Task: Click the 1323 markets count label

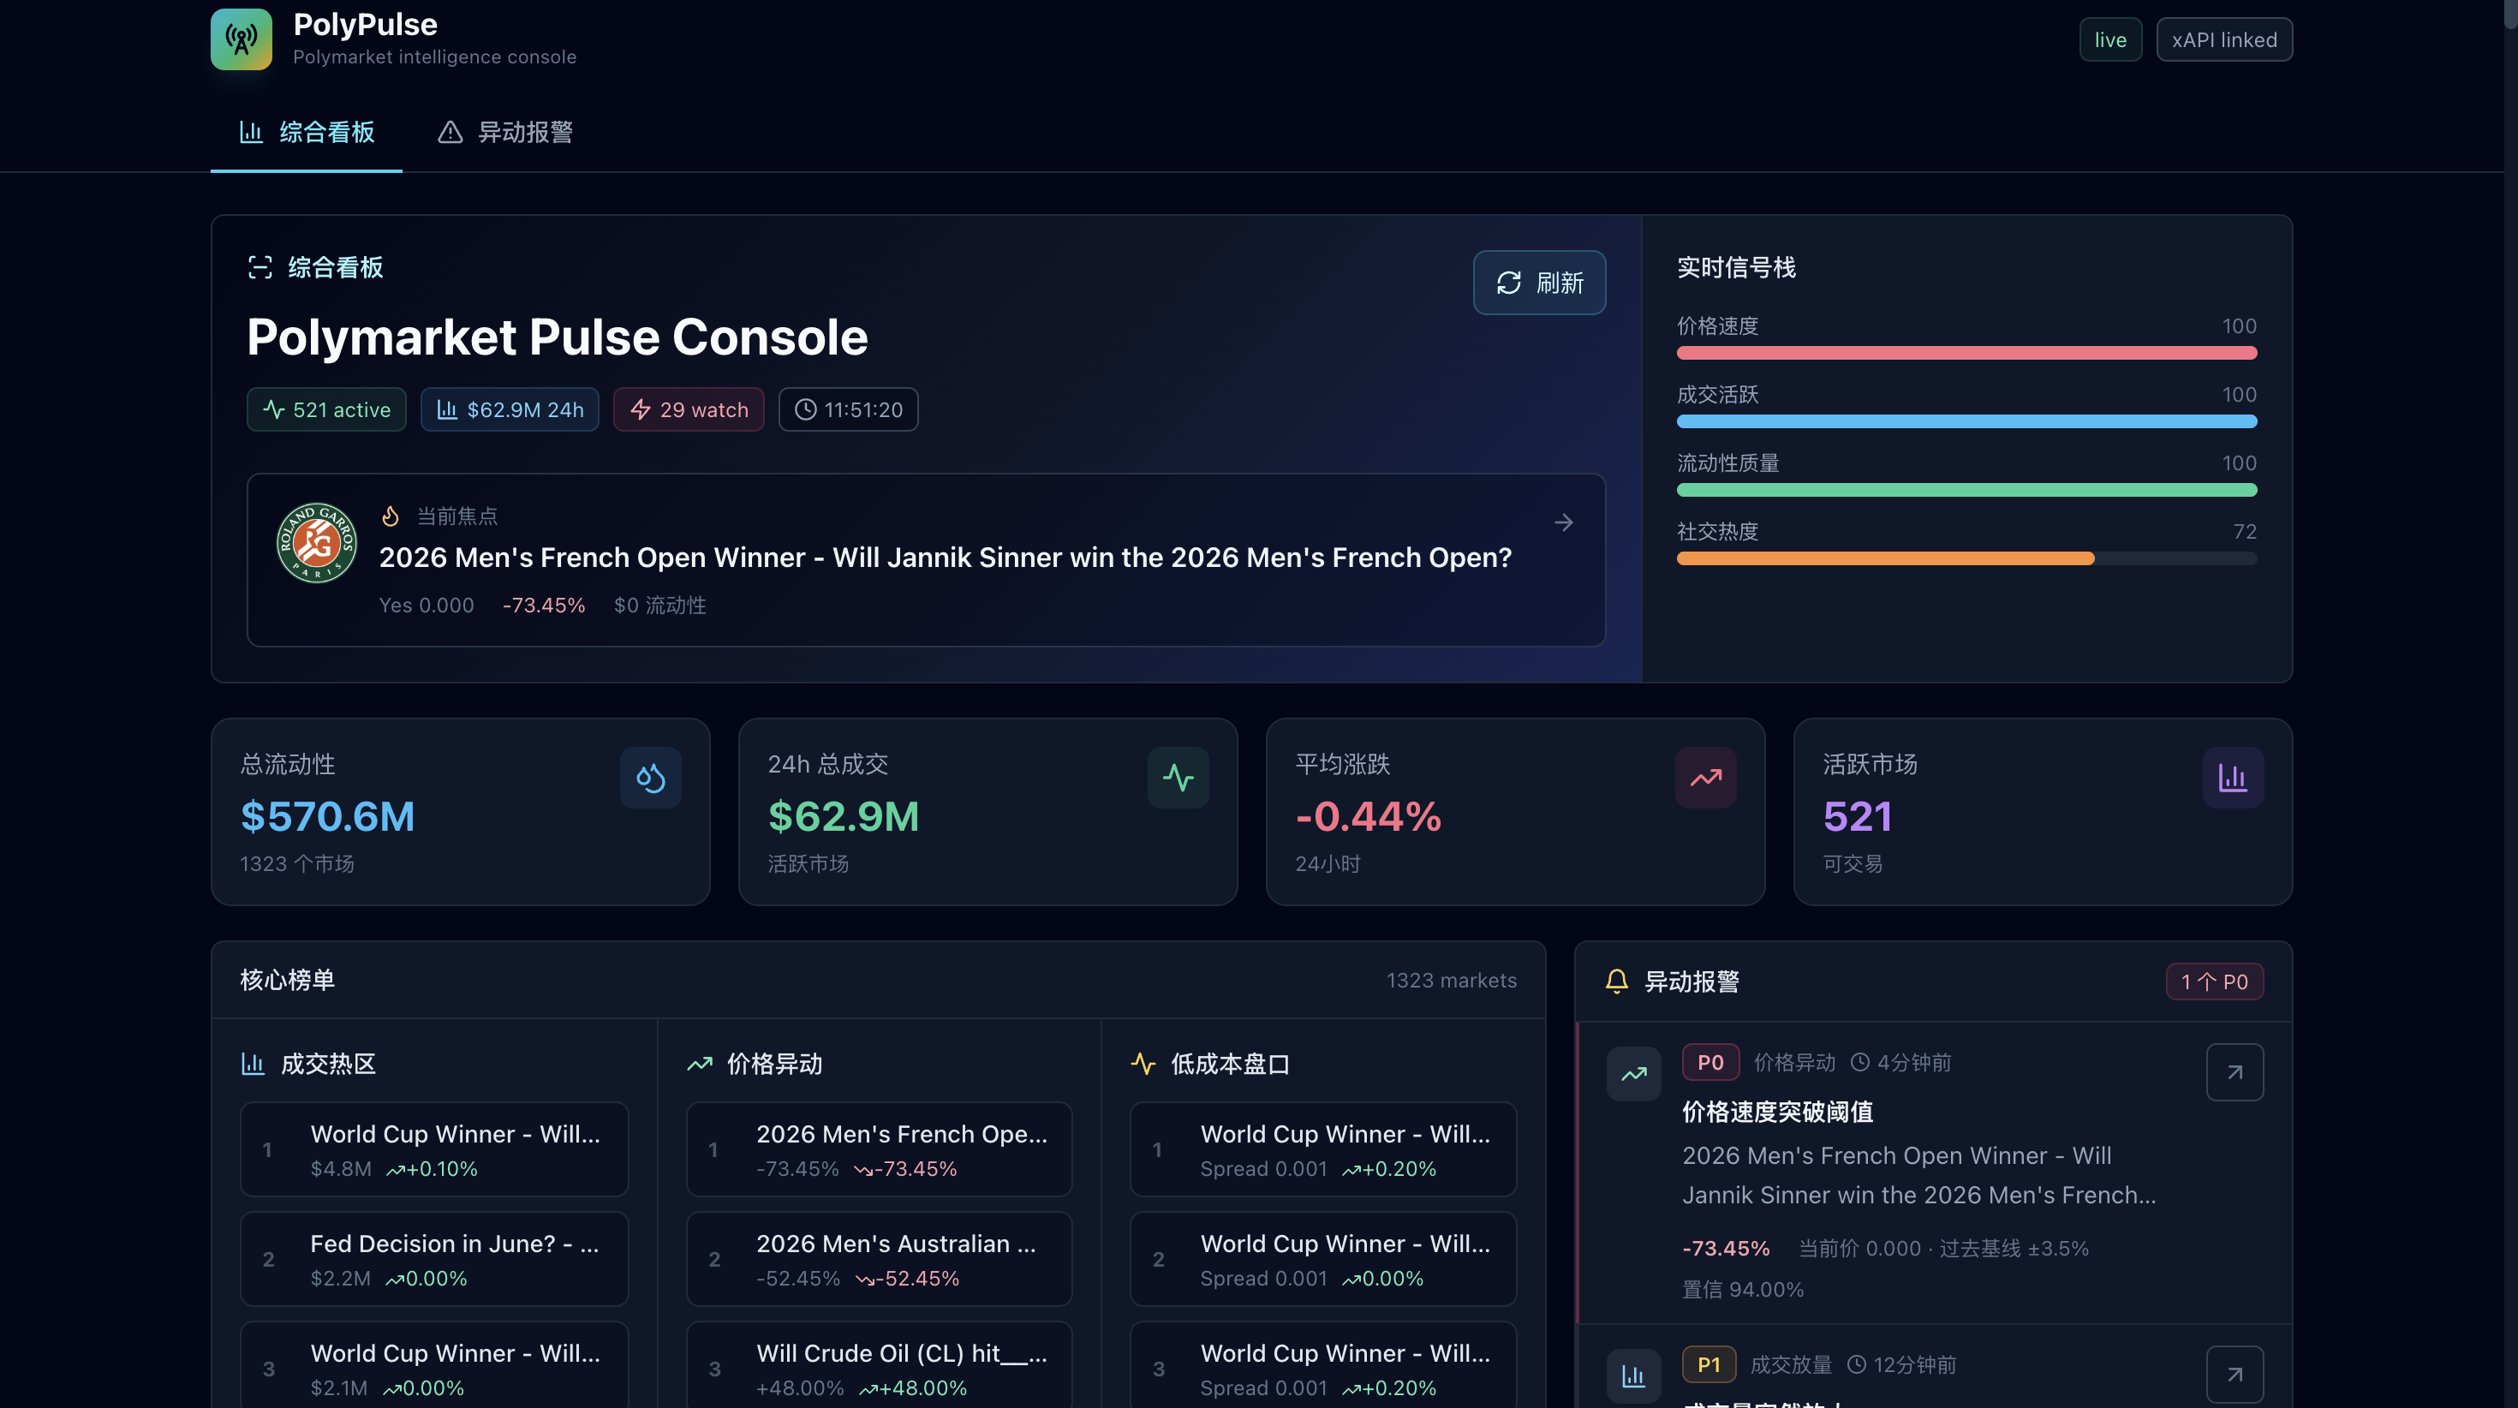Action: (x=1452, y=981)
